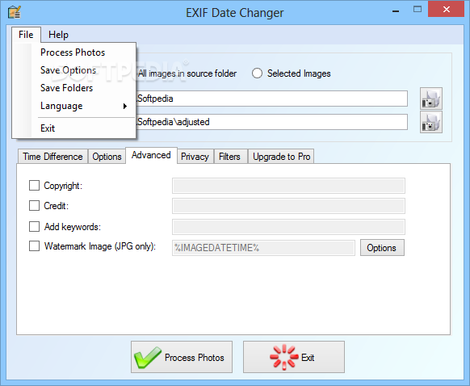470x386 pixels.
Task: Select Save Folders menu entry
Action: tap(66, 88)
